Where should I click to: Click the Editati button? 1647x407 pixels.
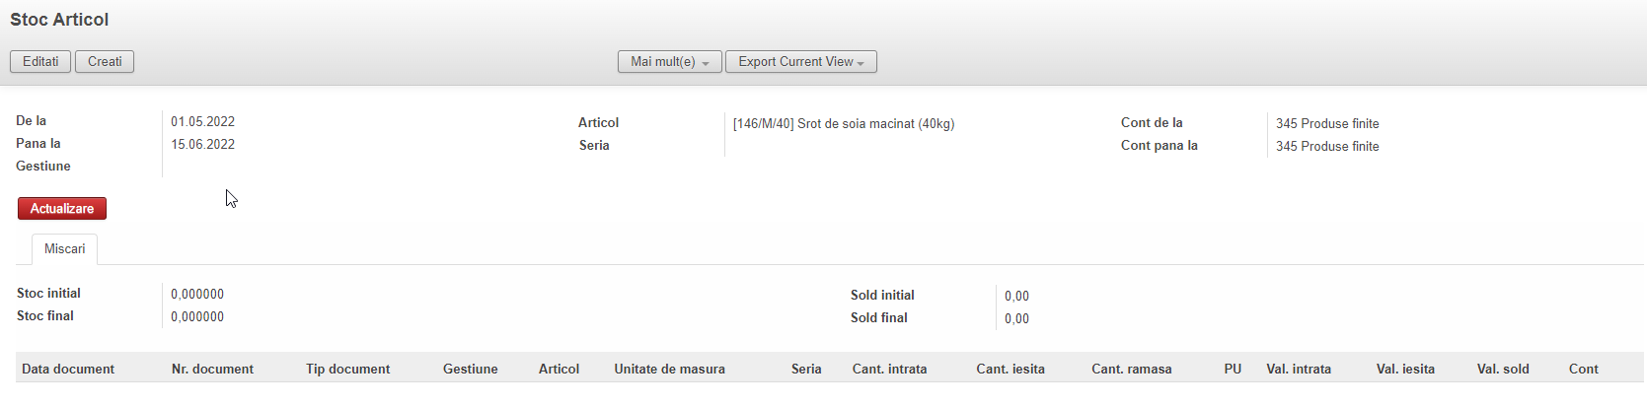tap(40, 62)
